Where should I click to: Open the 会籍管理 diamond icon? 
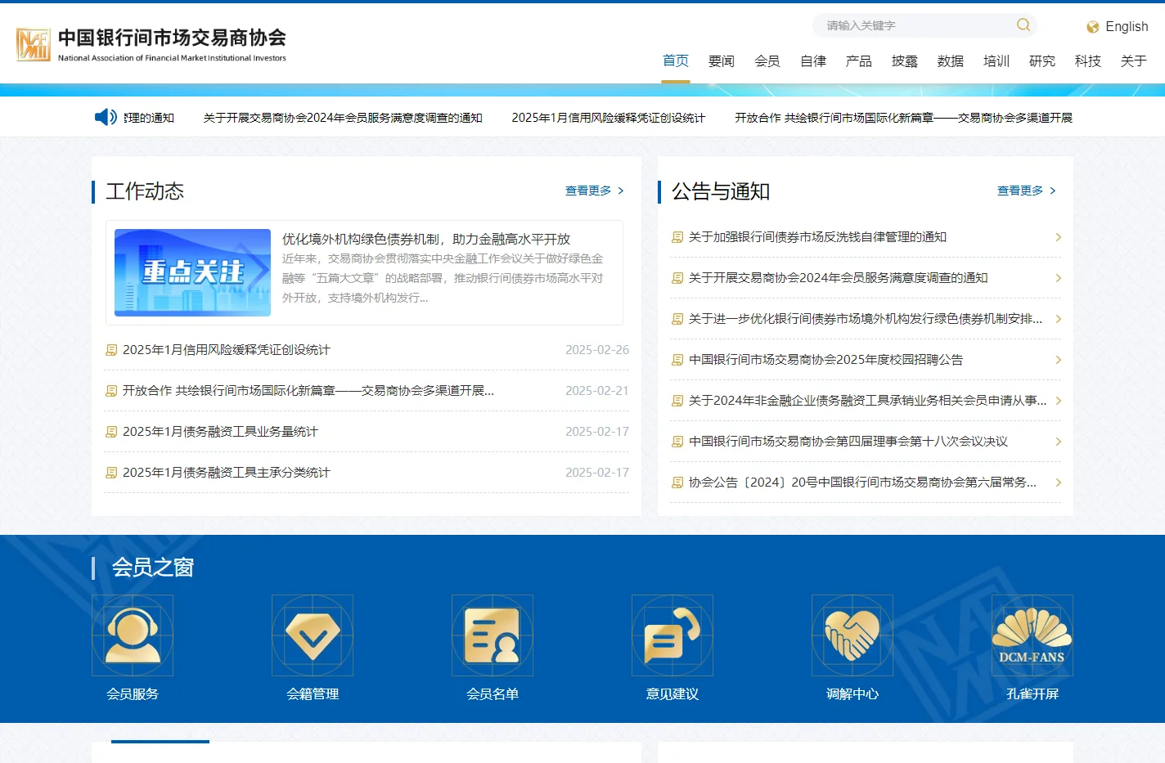[313, 635]
